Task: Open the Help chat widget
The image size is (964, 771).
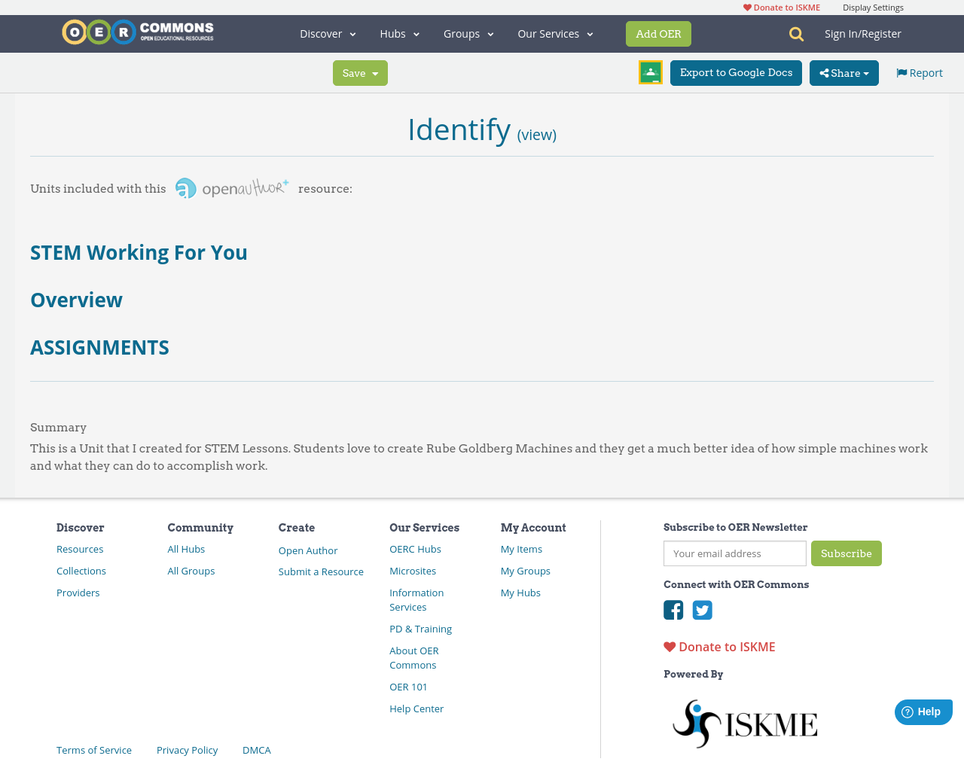Action: click(922, 710)
